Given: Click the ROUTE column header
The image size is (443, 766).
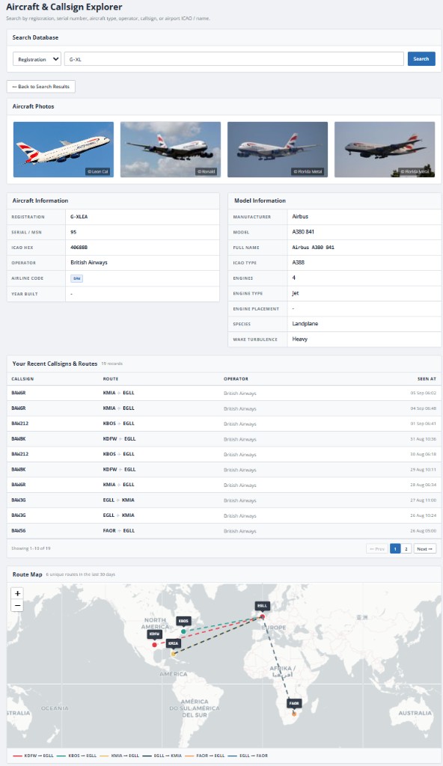Looking at the screenshot, I should (x=111, y=379).
